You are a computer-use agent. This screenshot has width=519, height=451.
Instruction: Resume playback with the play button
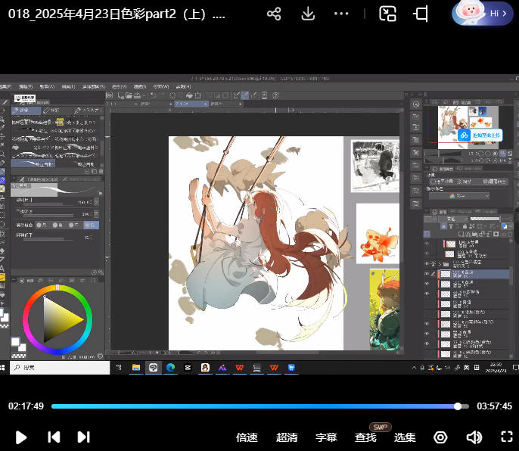coord(21,437)
